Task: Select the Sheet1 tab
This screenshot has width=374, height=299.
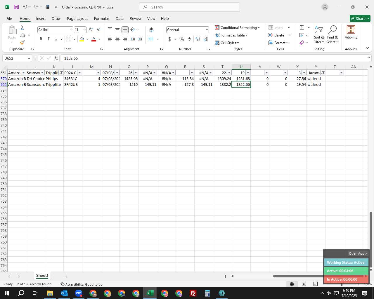Action: point(42,276)
